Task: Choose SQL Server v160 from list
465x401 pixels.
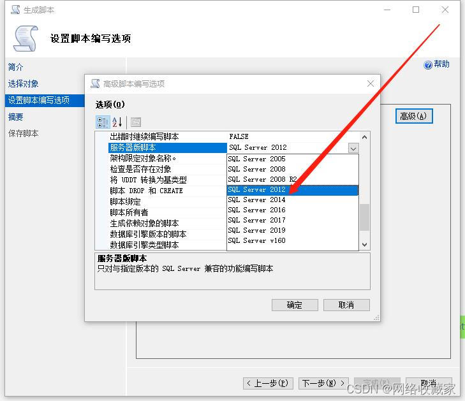Action: 292,240
